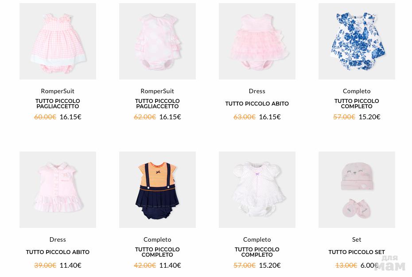Click the Tutto Piccolo Abito title at 63.00€

[x=257, y=103]
